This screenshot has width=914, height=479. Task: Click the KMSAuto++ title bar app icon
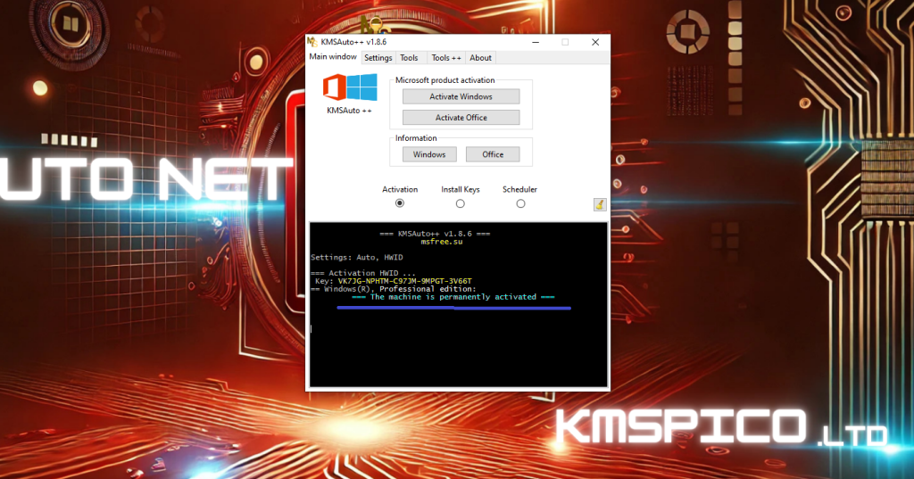[x=312, y=42]
